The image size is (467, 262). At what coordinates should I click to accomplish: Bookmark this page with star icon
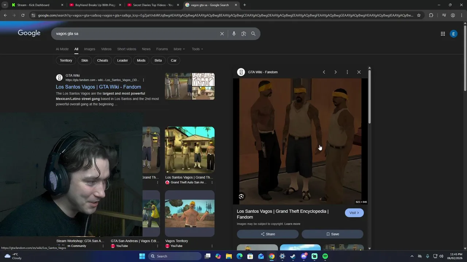419,15
